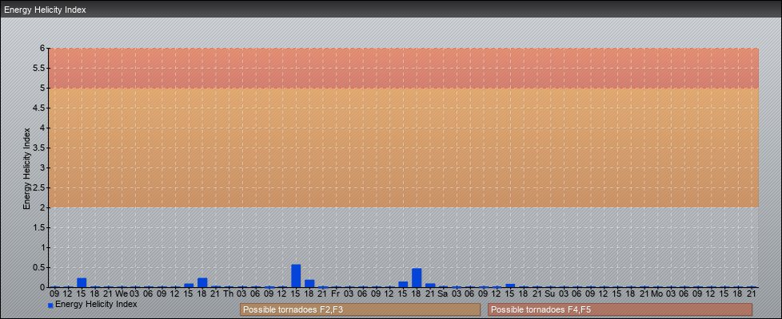Click the y-axis value '5.5'

point(40,68)
